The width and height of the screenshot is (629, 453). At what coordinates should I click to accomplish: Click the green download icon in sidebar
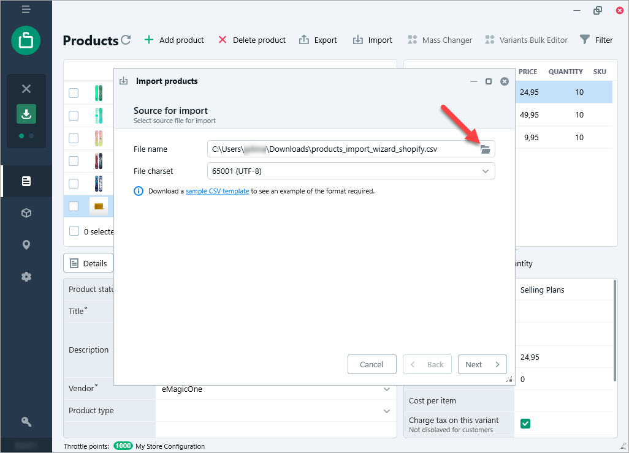(x=26, y=114)
